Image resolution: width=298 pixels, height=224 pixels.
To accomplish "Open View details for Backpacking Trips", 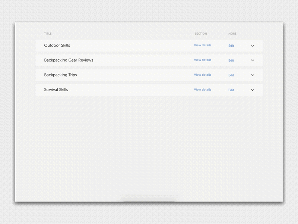I will [202, 75].
